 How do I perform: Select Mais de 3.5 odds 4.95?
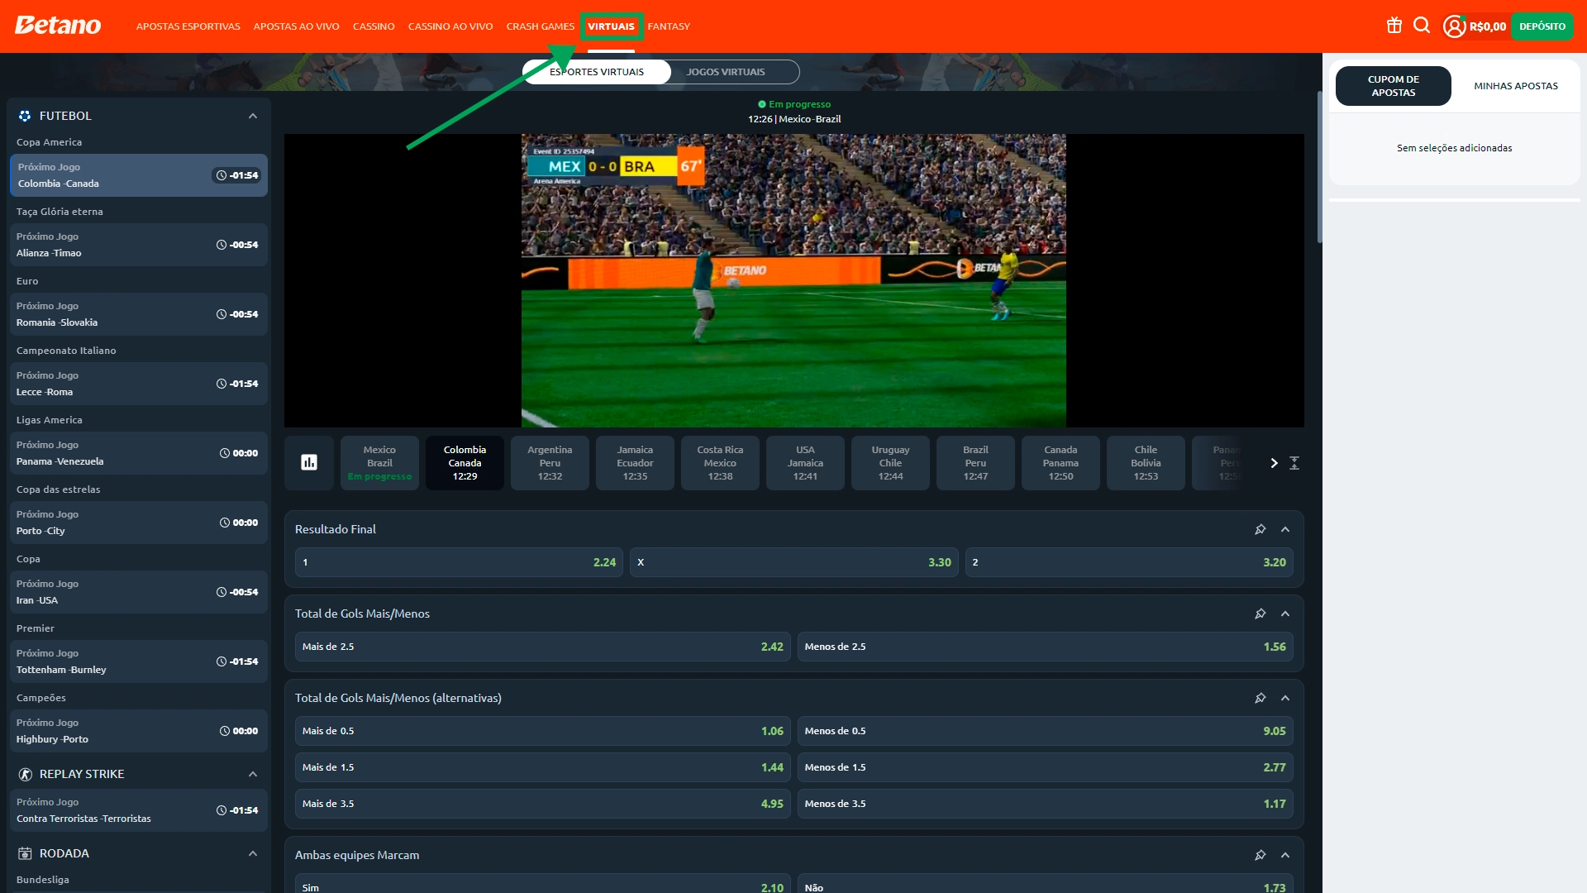[x=543, y=804]
